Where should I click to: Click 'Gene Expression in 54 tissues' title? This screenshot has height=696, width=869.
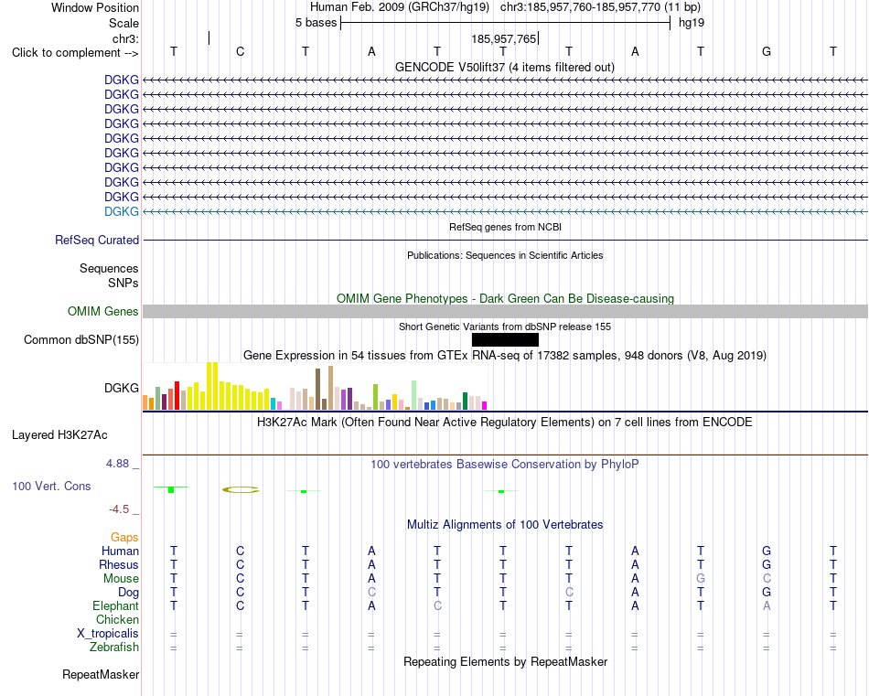(x=505, y=355)
